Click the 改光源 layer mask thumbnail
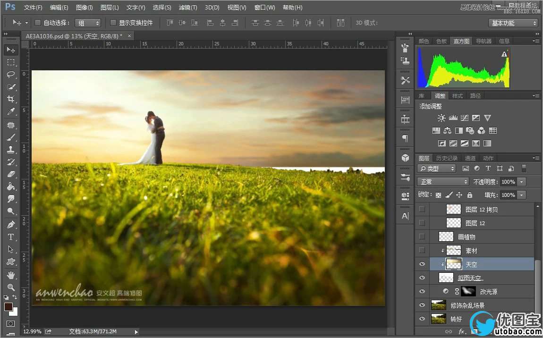The image size is (543, 338). point(468,291)
